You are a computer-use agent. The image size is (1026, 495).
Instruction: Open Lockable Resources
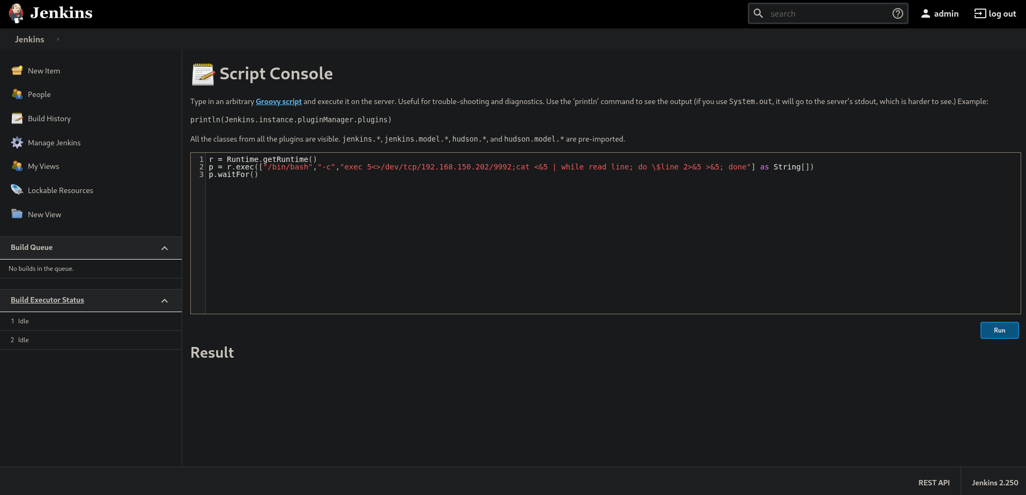click(x=61, y=190)
